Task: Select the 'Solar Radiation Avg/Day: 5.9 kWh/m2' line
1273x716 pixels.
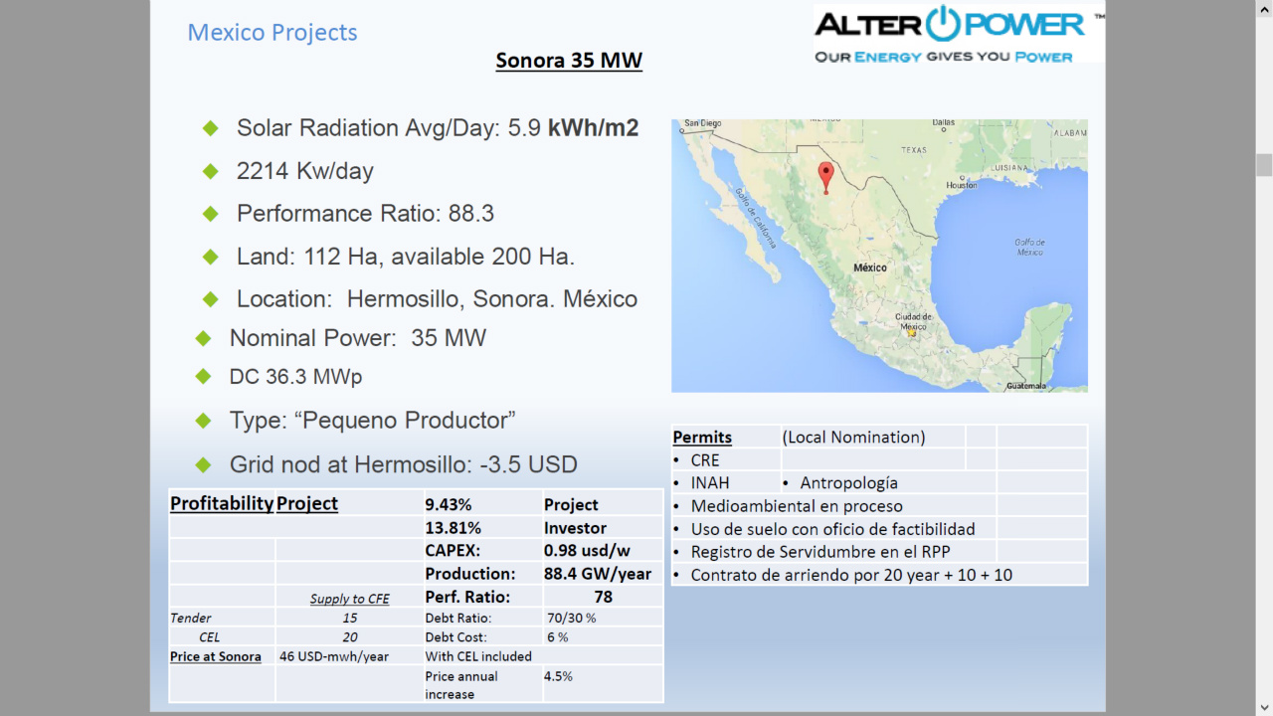Action: pyautogui.click(x=438, y=127)
